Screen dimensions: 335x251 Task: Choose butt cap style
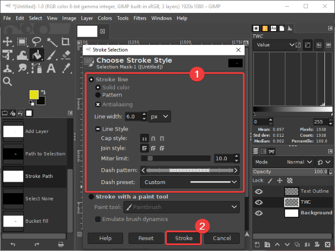tap(145, 139)
